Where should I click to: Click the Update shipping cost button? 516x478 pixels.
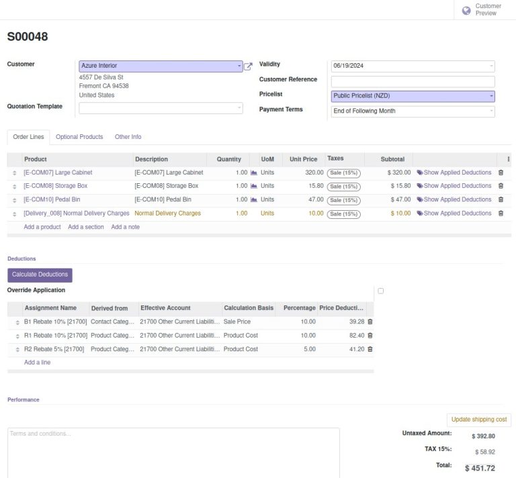pos(478,420)
